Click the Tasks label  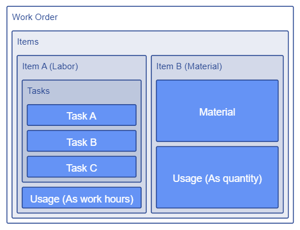[x=38, y=91]
